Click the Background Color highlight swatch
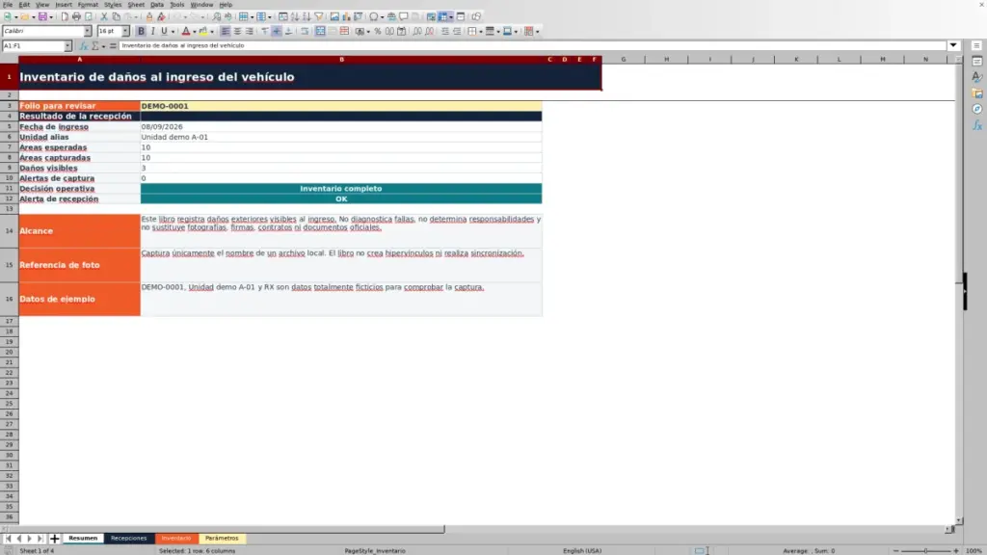 tap(203, 31)
